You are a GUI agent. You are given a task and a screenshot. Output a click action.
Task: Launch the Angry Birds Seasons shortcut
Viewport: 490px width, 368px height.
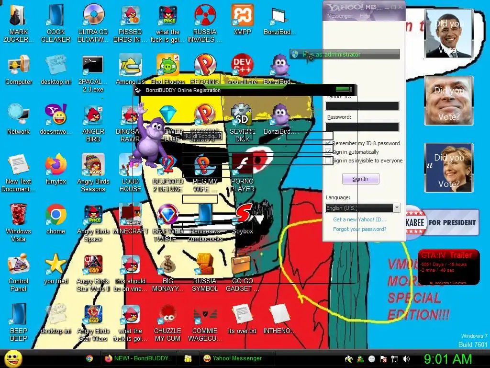click(93, 173)
